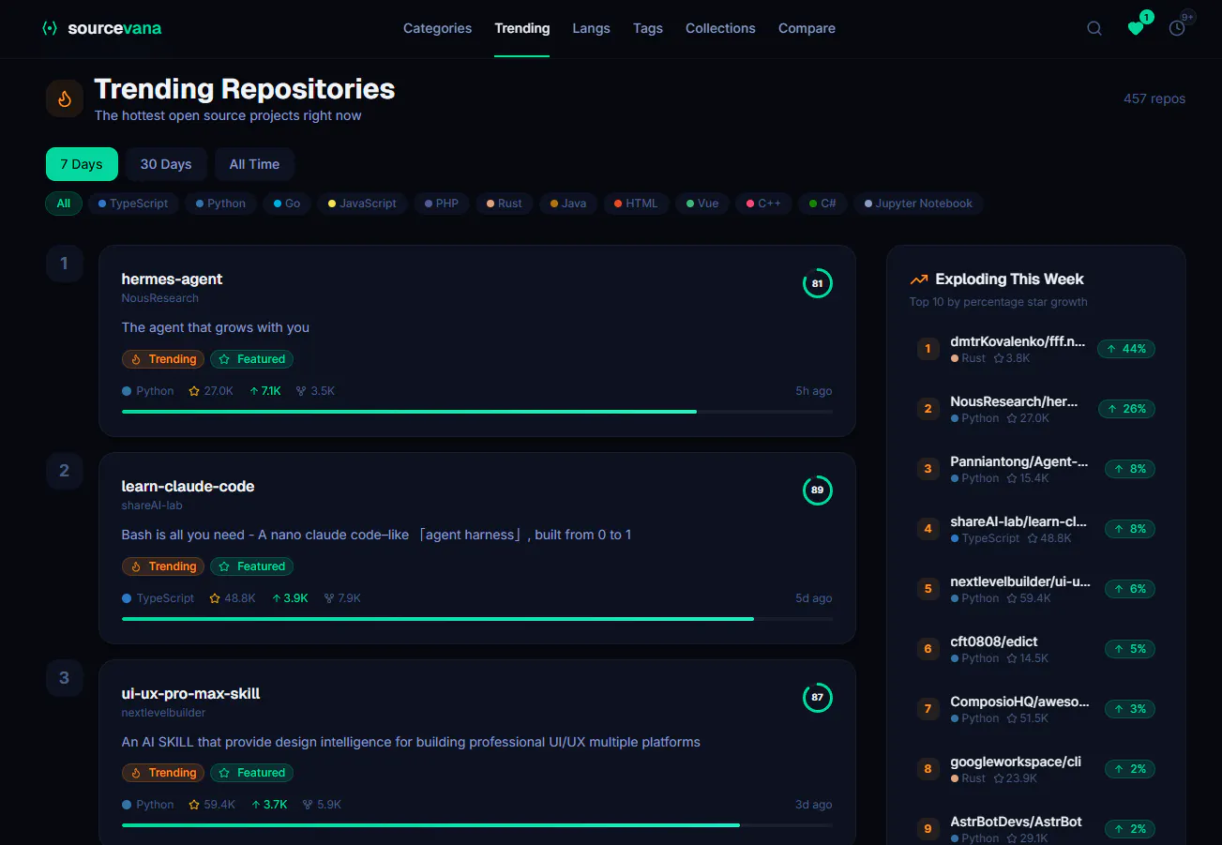Click the Trending badge on hermes-agent
This screenshot has width=1222, height=845.
click(x=163, y=359)
